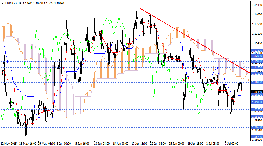
Task: Click the 1.11500 level label
Action: point(256,67)
